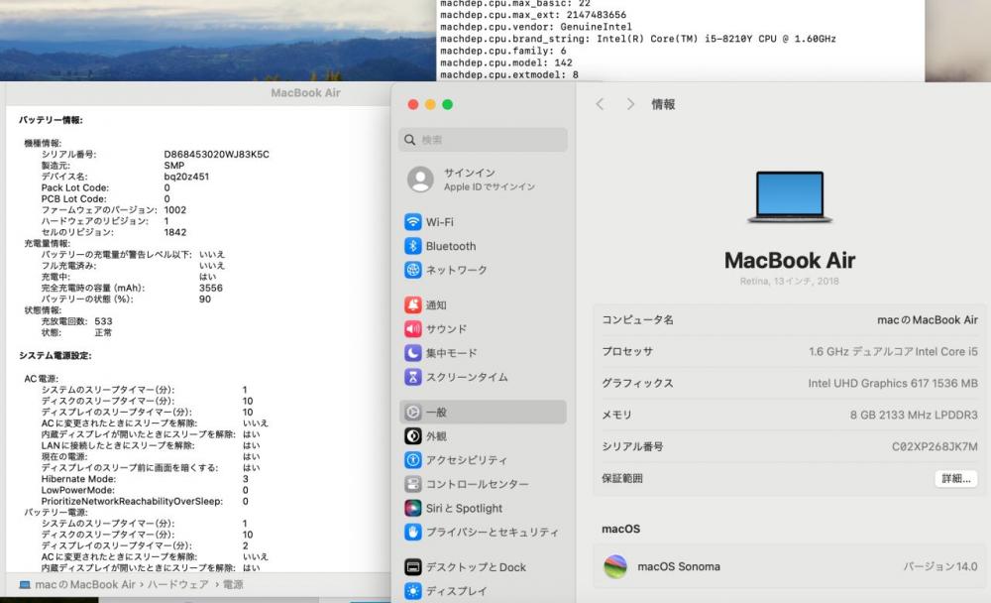The width and height of the screenshot is (991, 603).
Task: Open Control Center icon
Action: click(x=412, y=484)
